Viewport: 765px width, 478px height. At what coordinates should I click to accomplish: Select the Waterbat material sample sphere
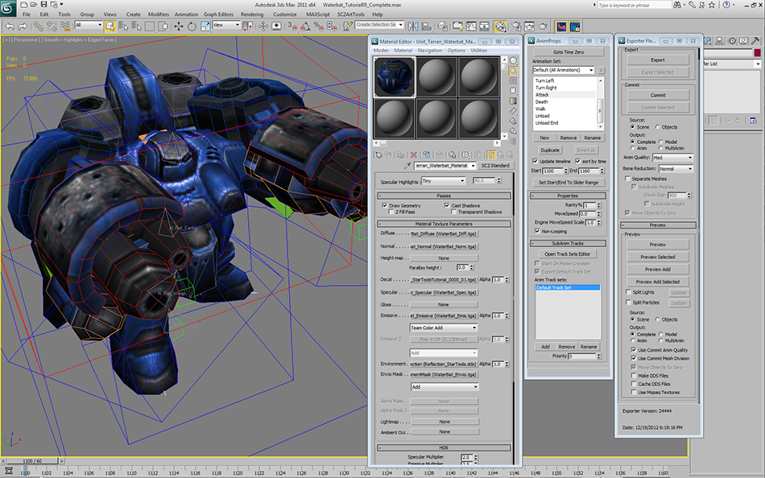pyautogui.click(x=394, y=76)
